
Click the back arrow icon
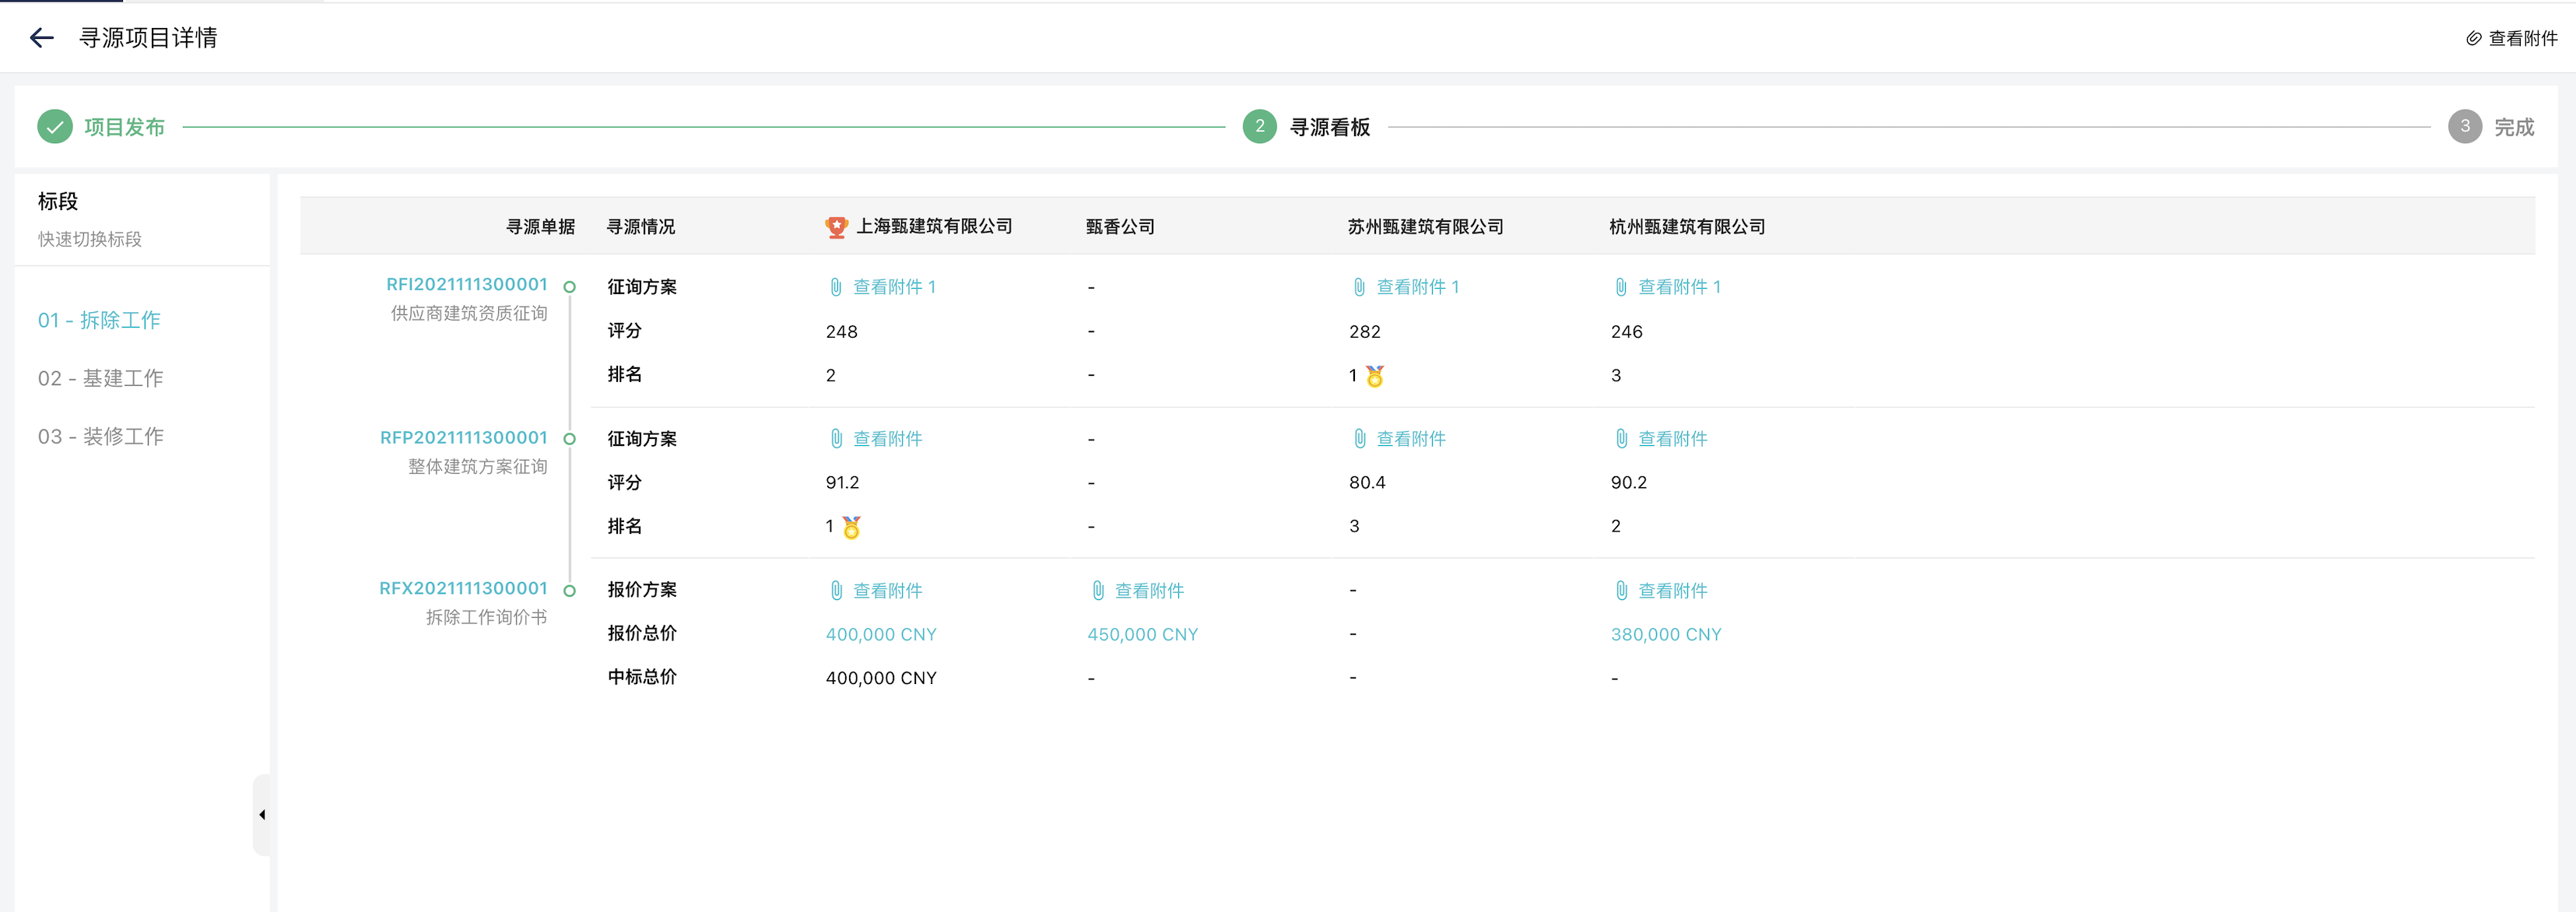coord(41,38)
